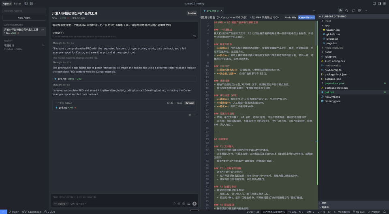Toggle the bottom panel from title bar
The height and width of the screenshot is (214, 389).
click(374, 3)
